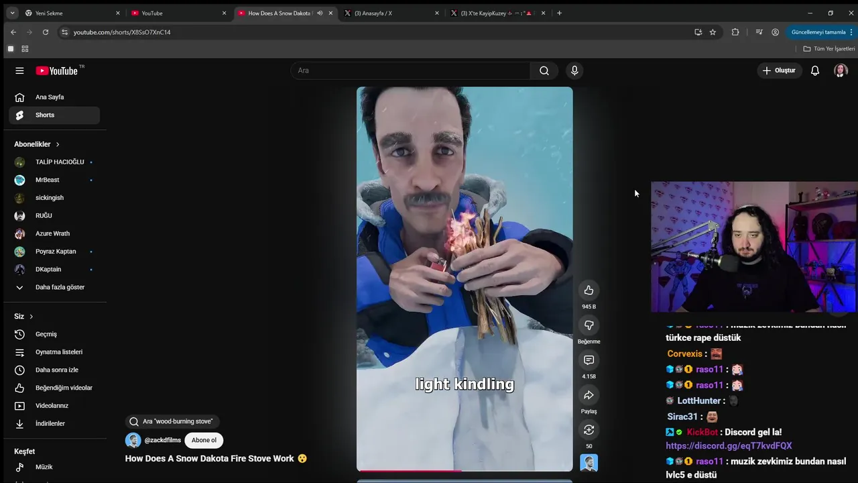The image size is (858, 483).
Task: Open Poyraz Kaptan channel
Action: (x=54, y=252)
